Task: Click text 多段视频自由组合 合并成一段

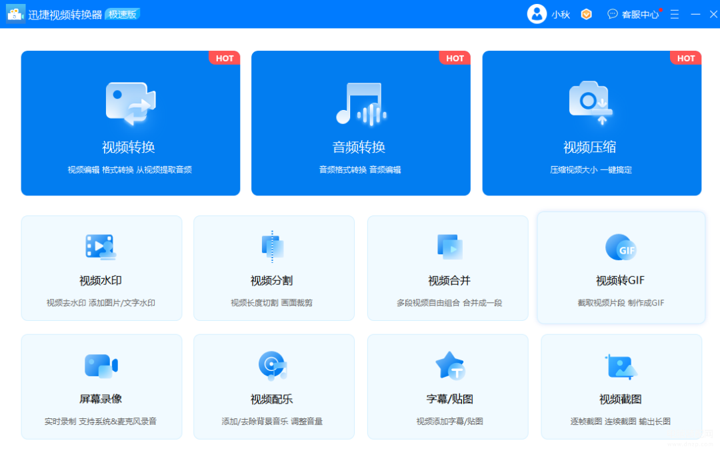Action: pyautogui.click(x=449, y=303)
